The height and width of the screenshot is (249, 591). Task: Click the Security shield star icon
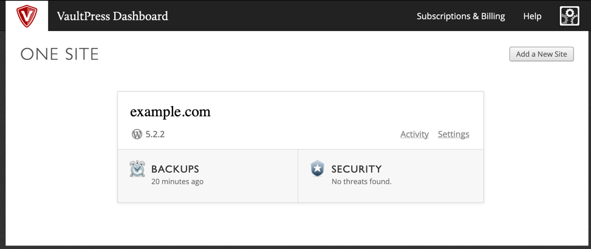tap(317, 169)
